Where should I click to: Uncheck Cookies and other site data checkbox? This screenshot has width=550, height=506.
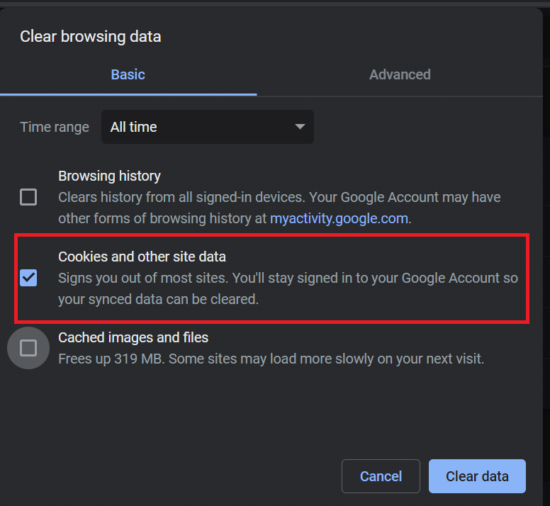tap(28, 278)
